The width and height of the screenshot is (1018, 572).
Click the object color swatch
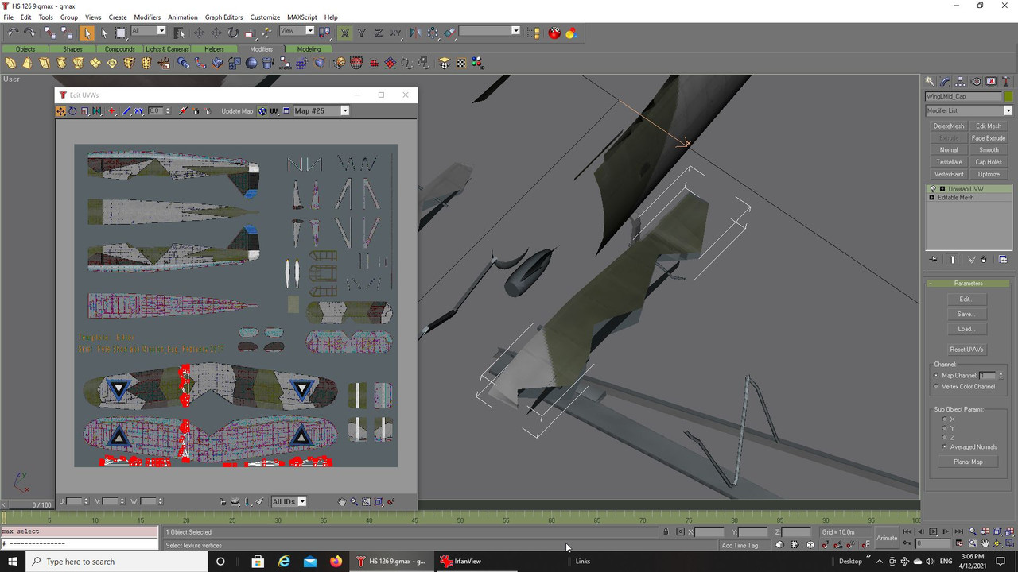[x=1008, y=97]
